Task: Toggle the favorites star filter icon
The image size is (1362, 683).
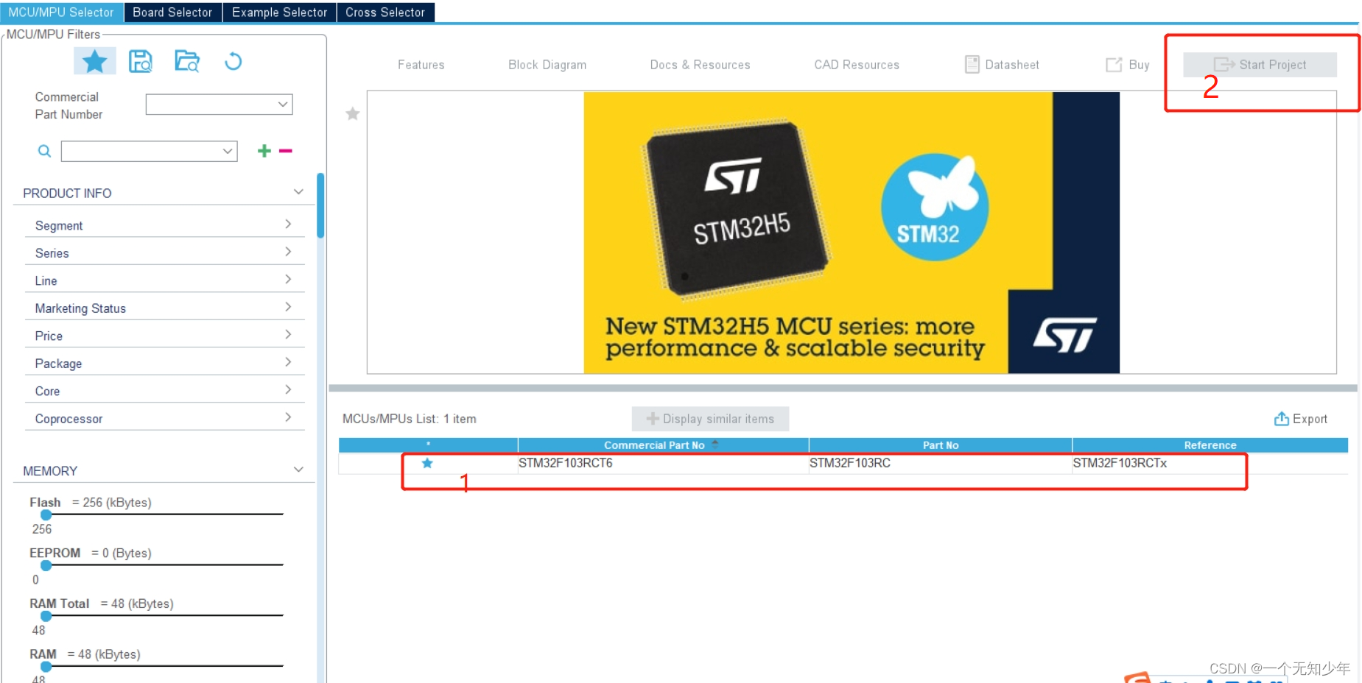Action: coord(94,61)
